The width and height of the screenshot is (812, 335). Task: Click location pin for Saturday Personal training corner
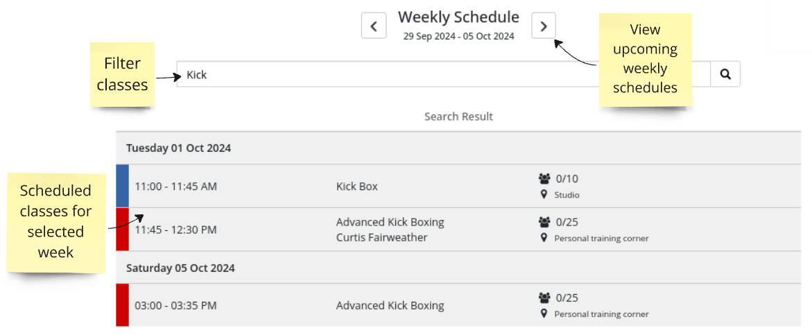point(544,313)
